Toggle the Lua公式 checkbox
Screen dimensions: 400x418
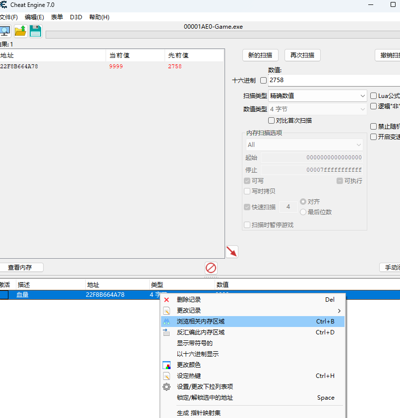(373, 95)
